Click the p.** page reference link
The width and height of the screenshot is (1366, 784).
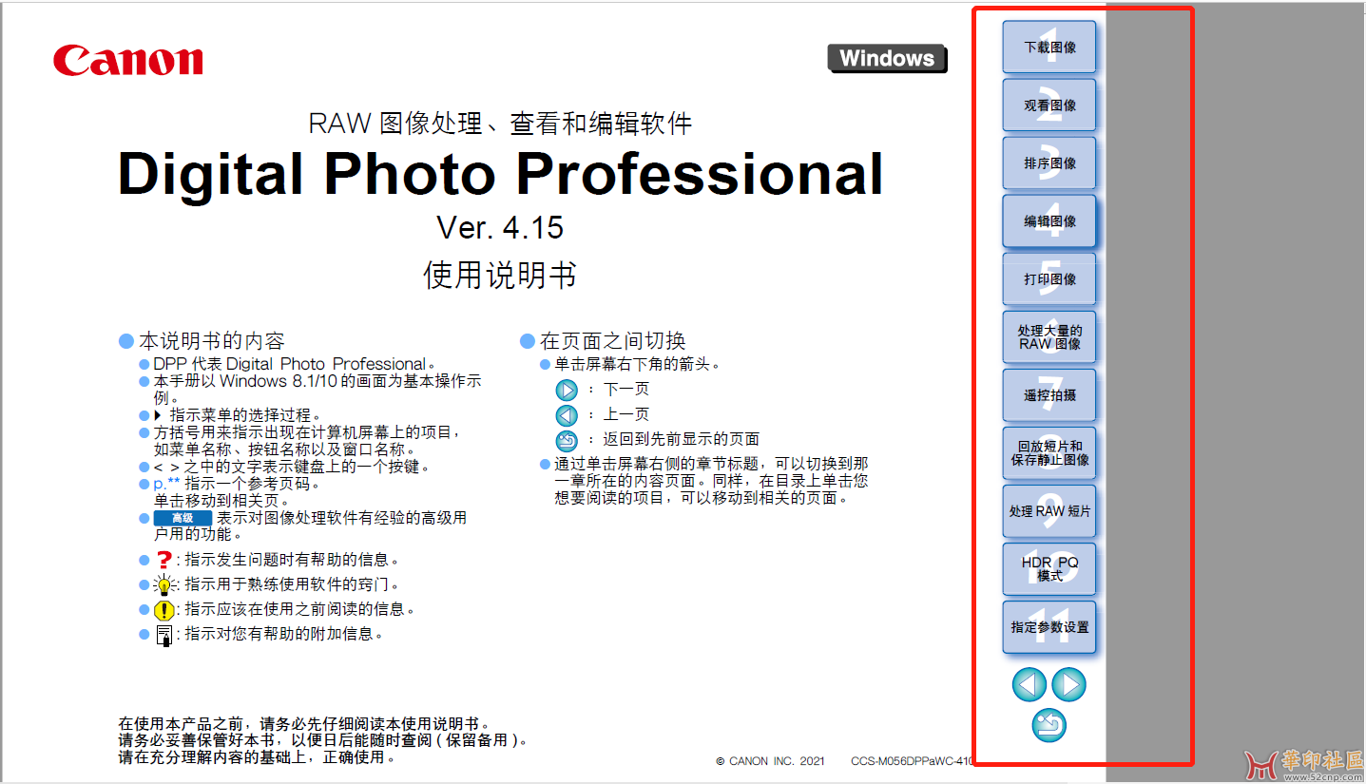coord(166,484)
